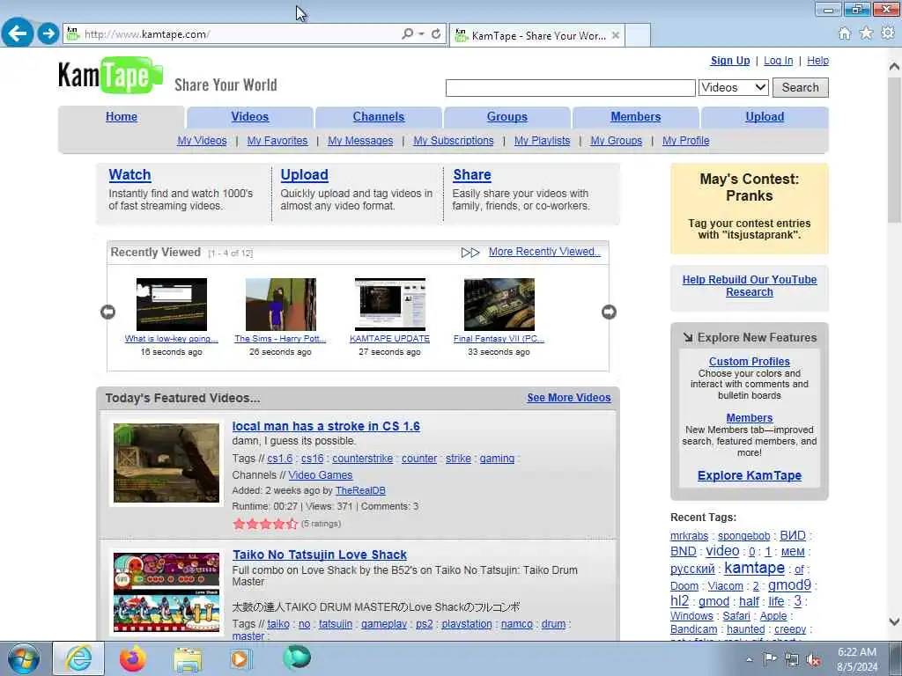The height and width of the screenshot is (676, 902).
Task: Click the Sims Harry Potter video thumbnail
Action: (x=281, y=304)
